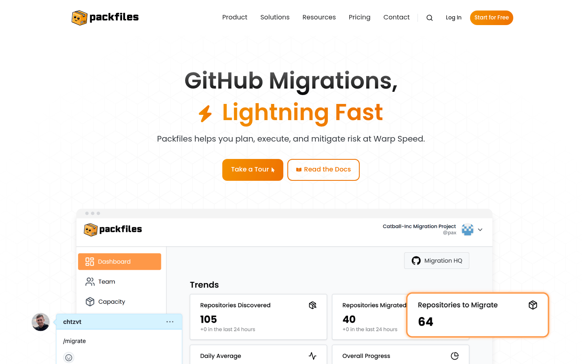Click the GitHub octocat icon in Migration HQ
Viewport: 582px width, 364px height.
(416, 261)
